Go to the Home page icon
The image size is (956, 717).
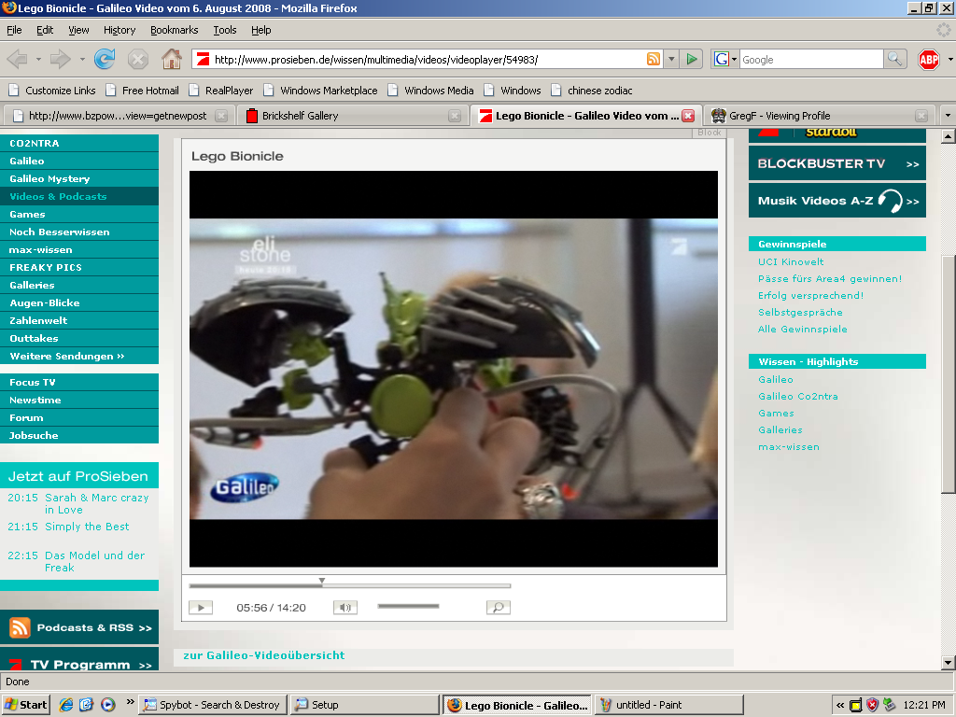pos(172,59)
